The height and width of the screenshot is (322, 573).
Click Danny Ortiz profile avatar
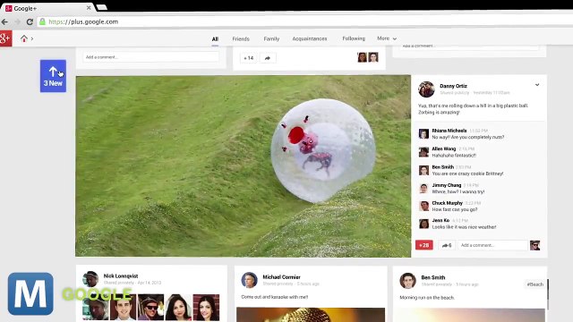pos(426,89)
